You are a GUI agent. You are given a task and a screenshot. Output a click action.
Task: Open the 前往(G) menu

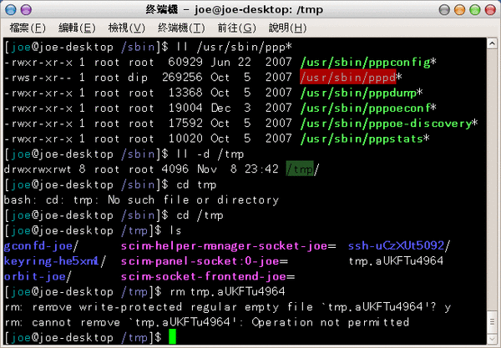click(x=237, y=28)
